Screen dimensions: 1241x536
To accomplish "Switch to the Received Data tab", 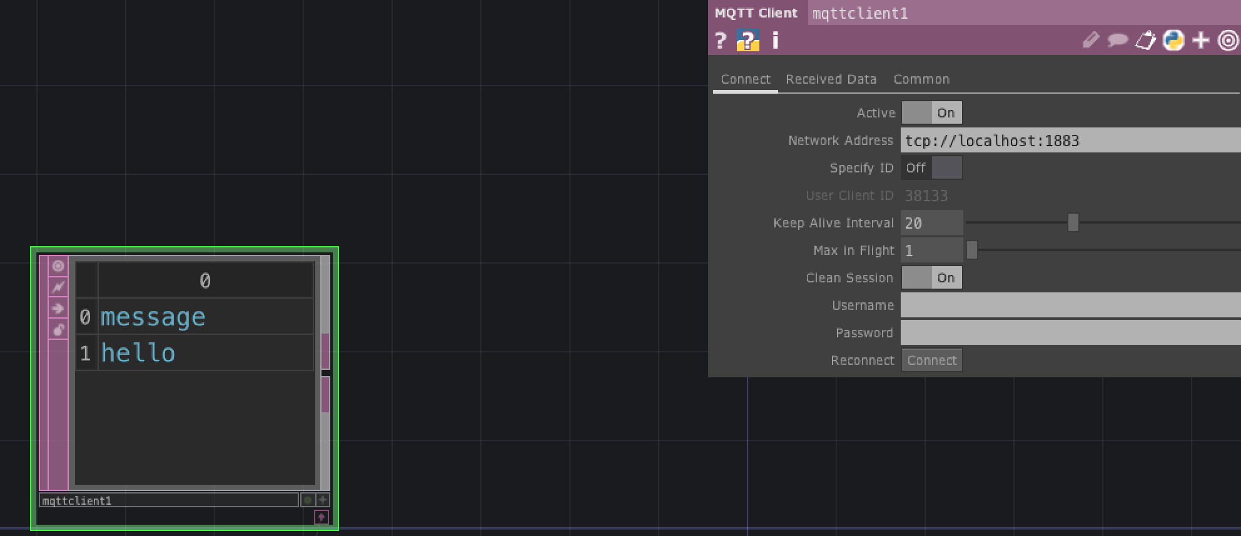I will 831,79.
